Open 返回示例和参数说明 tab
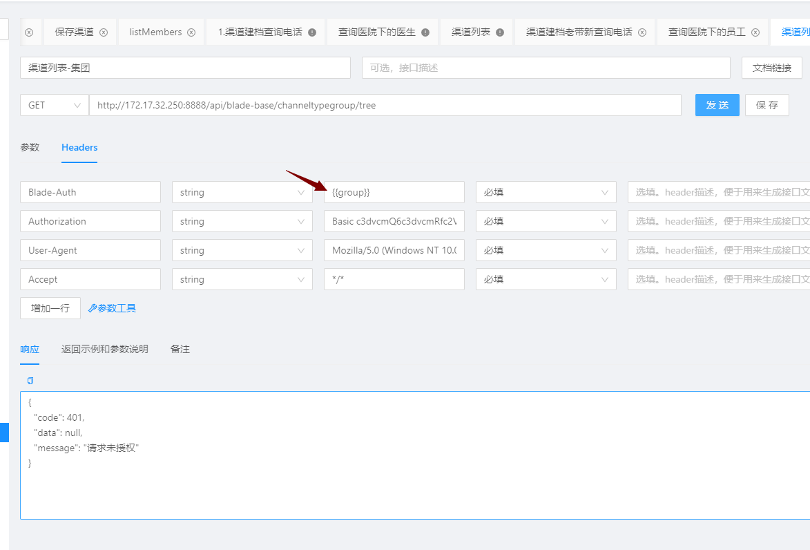Viewport: 810px width, 550px height. (x=105, y=349)
